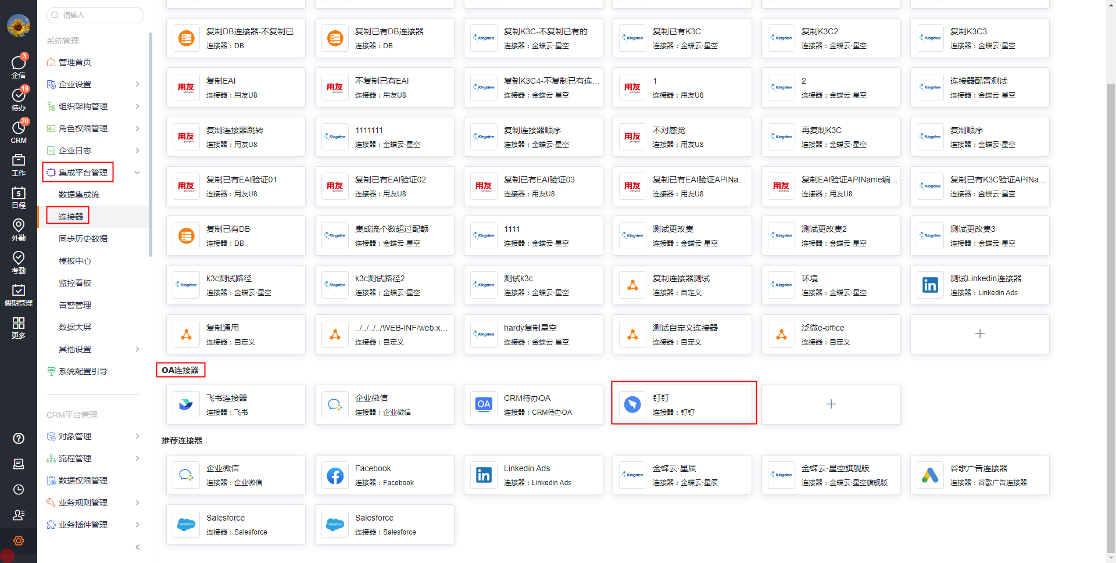Click the 测试Linkedin连接器 logo icon
Screen dimensions: 1116x563
pos(930,285)
